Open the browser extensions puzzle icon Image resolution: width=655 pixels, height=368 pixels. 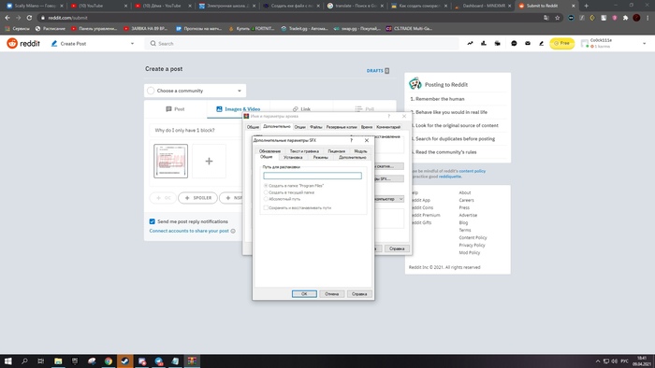(x=625, y=18)
